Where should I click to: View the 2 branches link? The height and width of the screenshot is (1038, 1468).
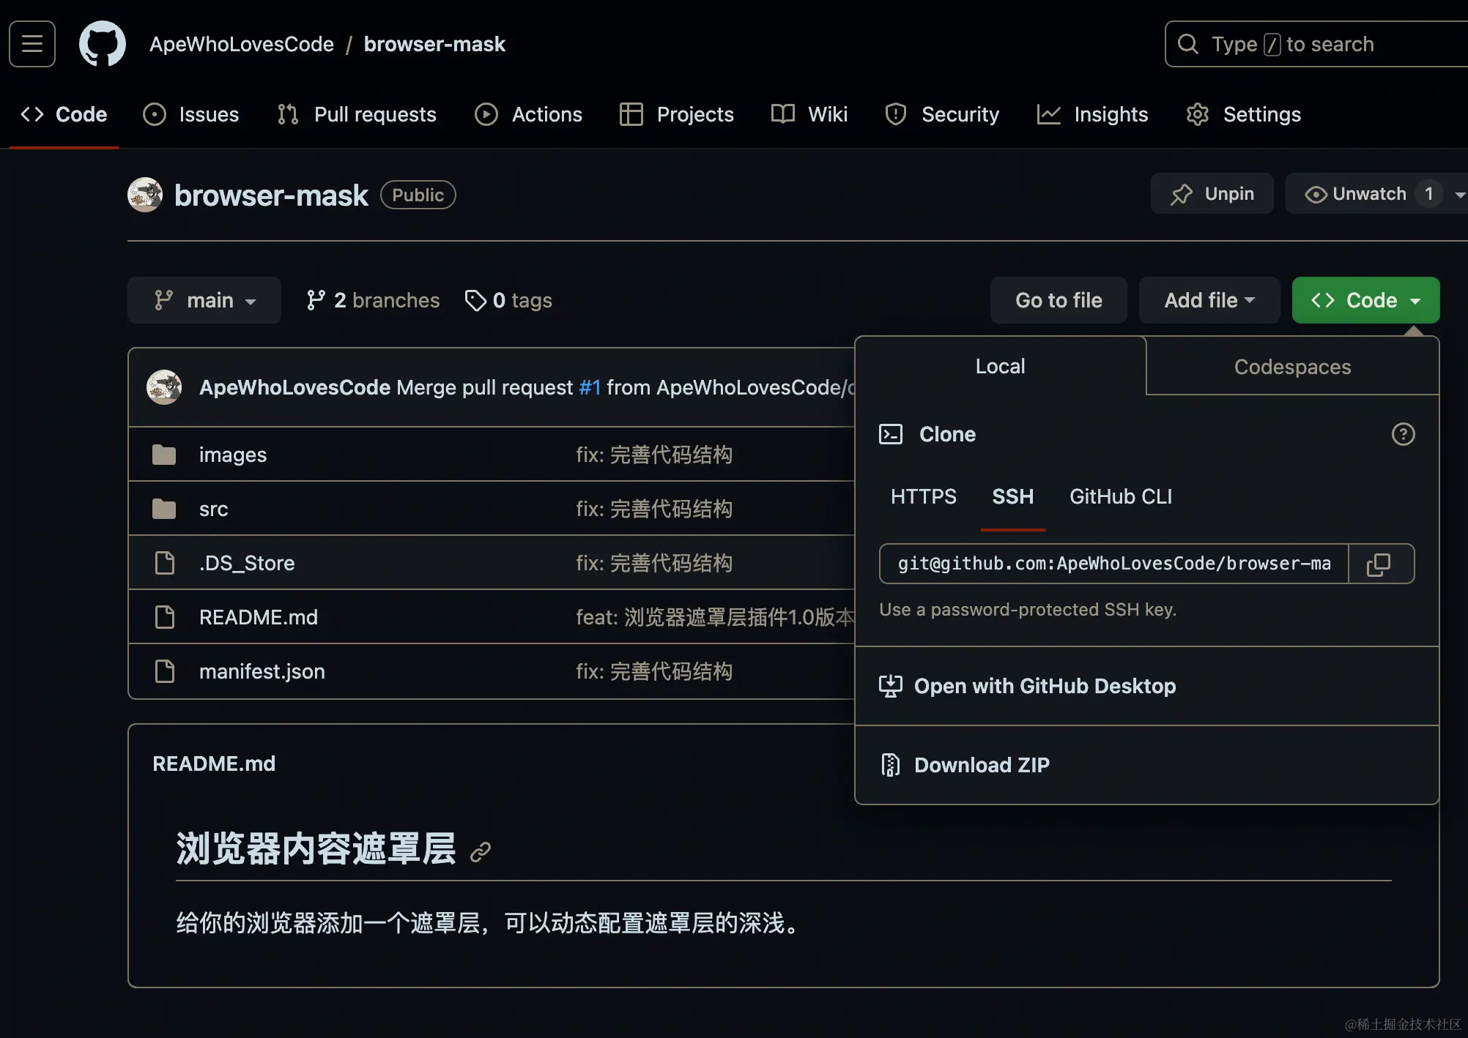(373, 300)
